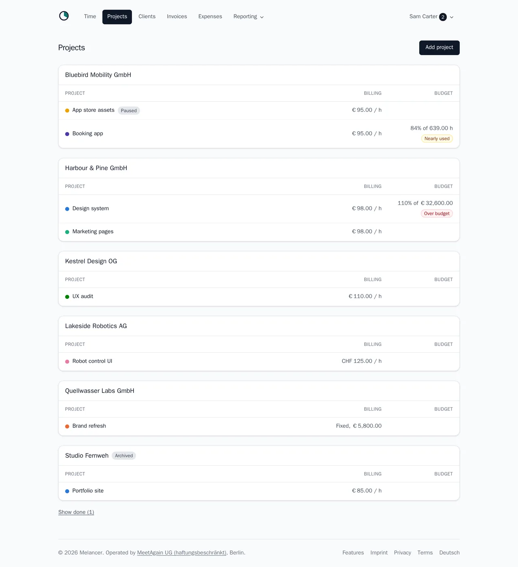Screen dimensions: 518x567
Task: Click the purple dot beside Booking app
Action: point(67,134)
